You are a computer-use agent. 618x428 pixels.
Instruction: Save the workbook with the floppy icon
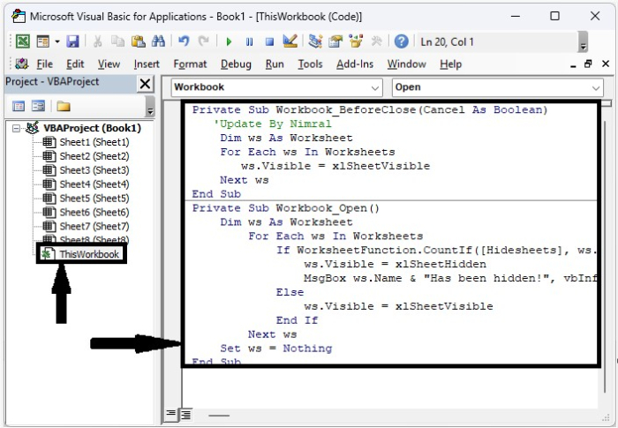click(72, 41)
